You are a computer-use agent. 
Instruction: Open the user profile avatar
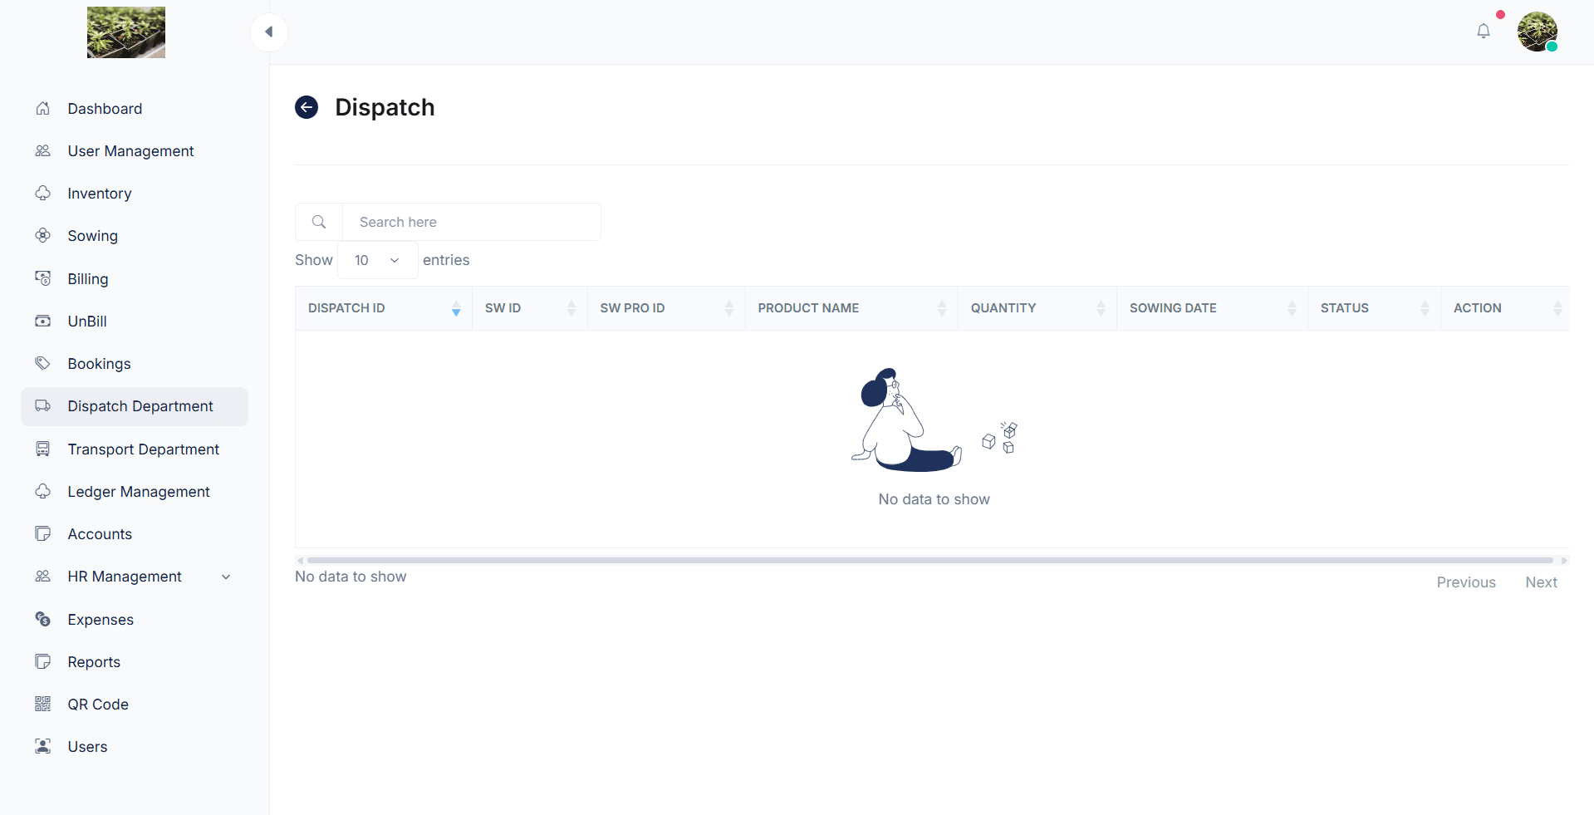point(1537,32)
